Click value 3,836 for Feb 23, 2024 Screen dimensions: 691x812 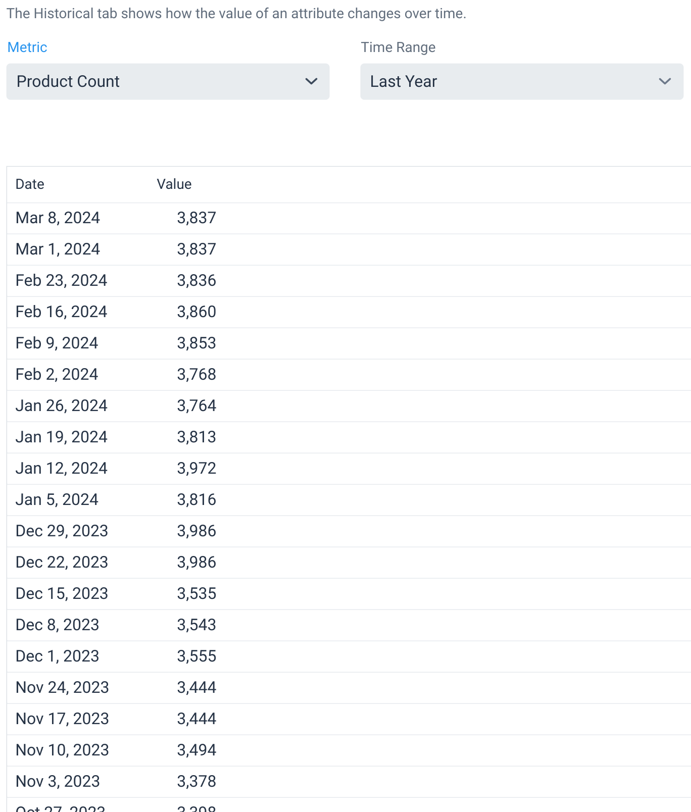click(x=196, y=281)
